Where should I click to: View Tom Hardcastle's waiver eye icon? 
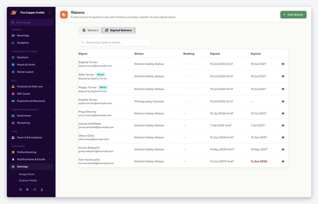(x=283, y=161)
